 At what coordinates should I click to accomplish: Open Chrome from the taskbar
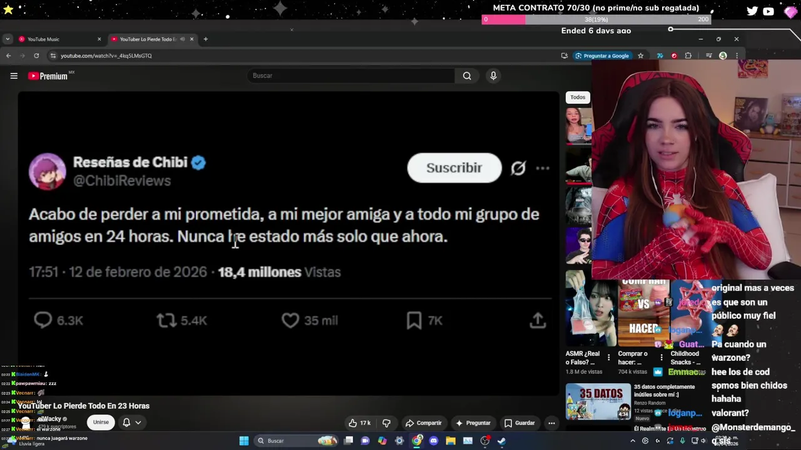point(417,441)
